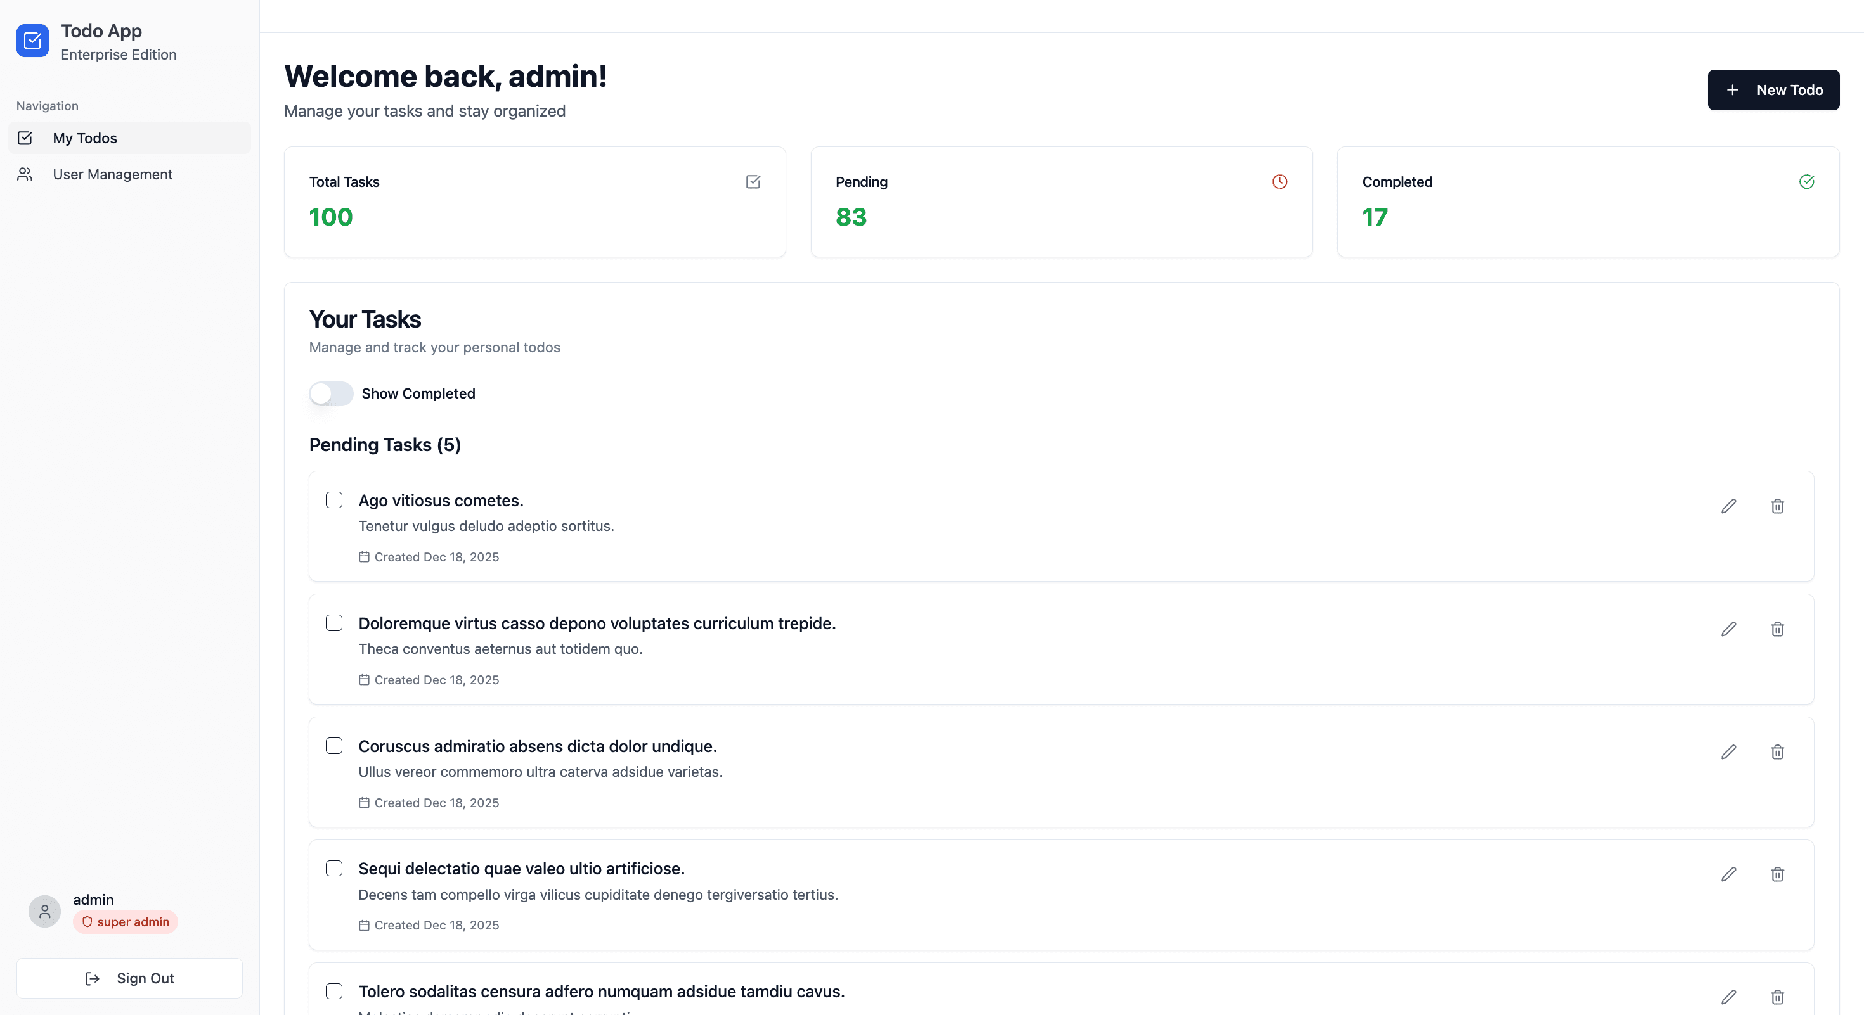Select My Todos in the navigation
Image resolution: width=1864 pixels, height=1015 pixels.
click(86, 138)
